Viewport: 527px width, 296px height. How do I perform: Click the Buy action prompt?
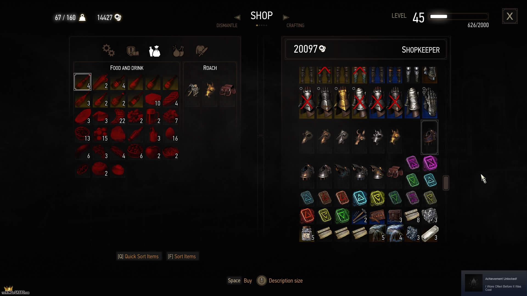[240, 280]
